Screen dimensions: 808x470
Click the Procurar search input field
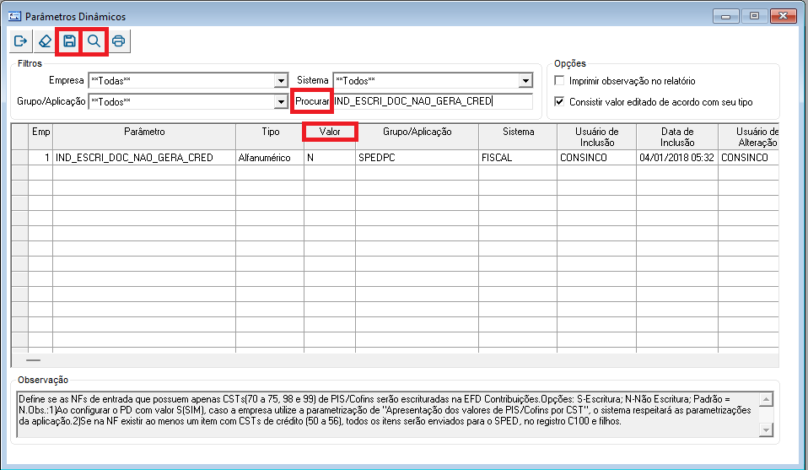[x=433, y=101]
